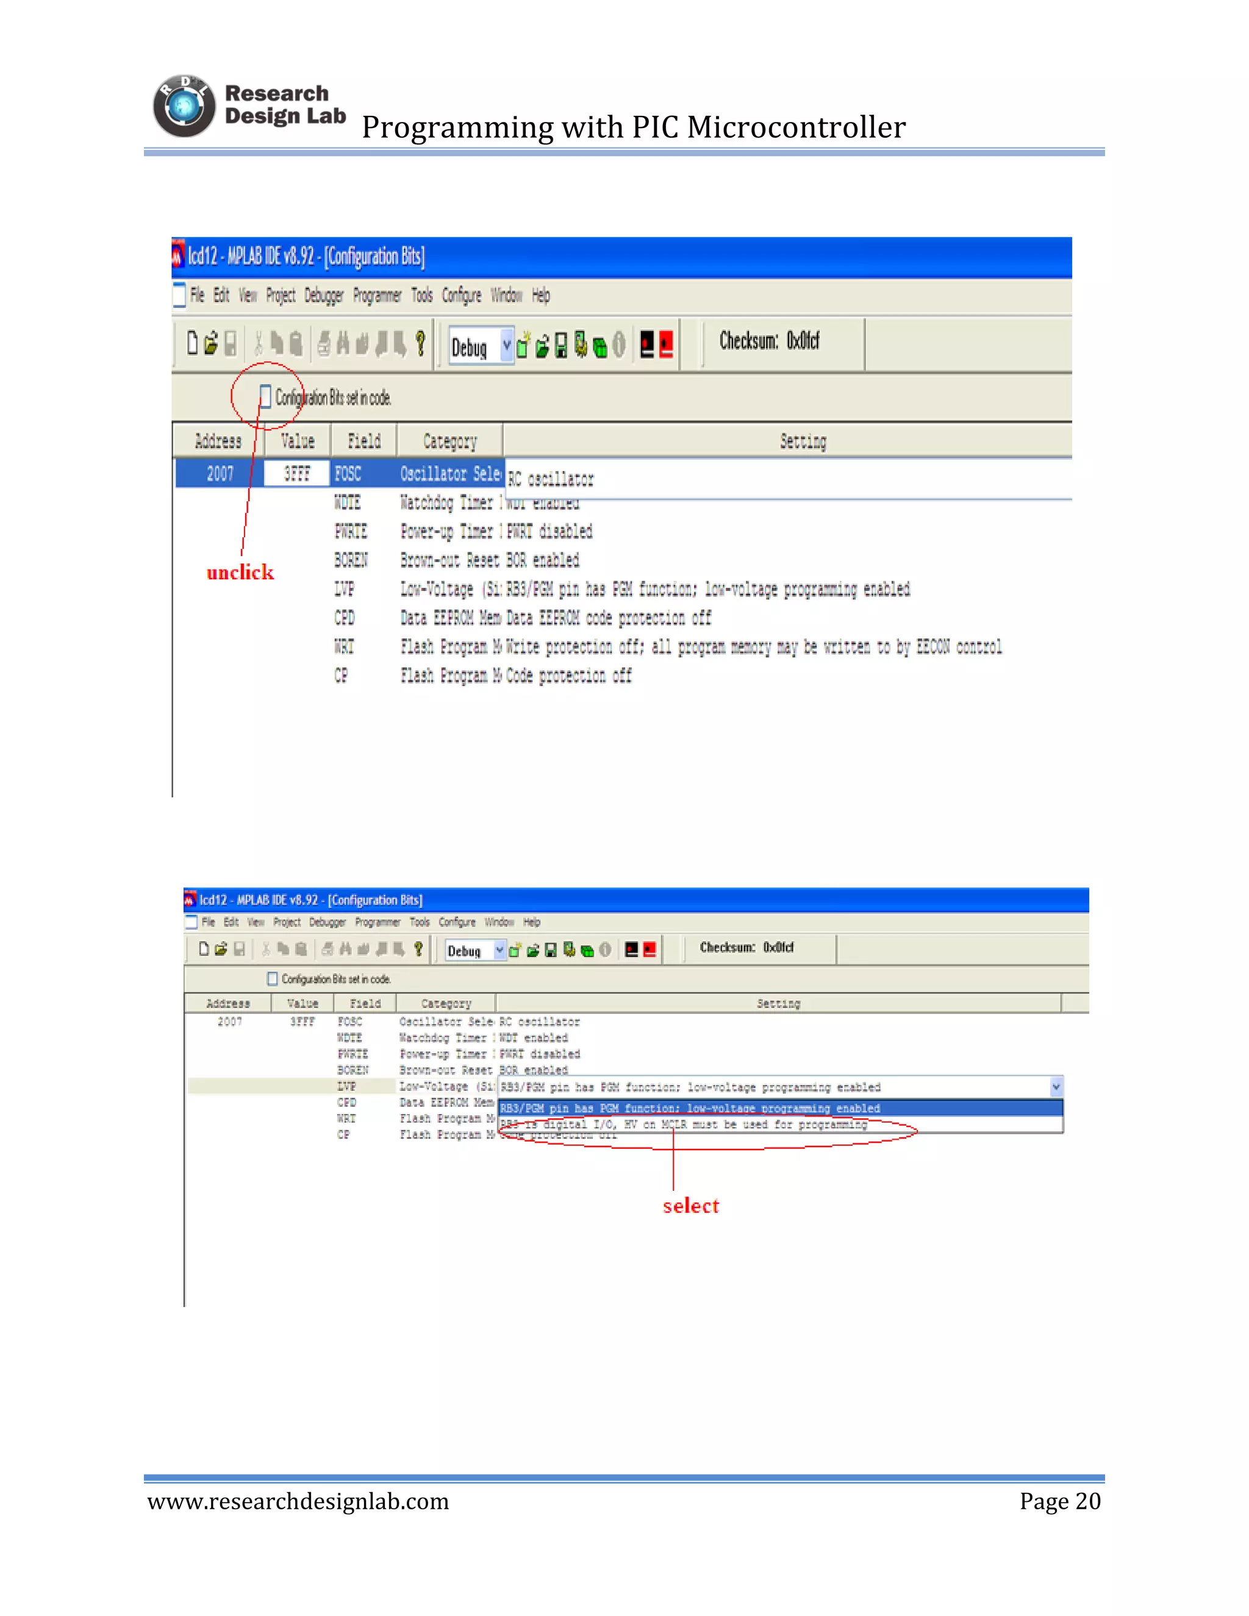The width and height of the screenshot is (1249, 1616).
Task: Open File menu in bottom screenshot
Action: pyautogui.click(x=208, y=922)
